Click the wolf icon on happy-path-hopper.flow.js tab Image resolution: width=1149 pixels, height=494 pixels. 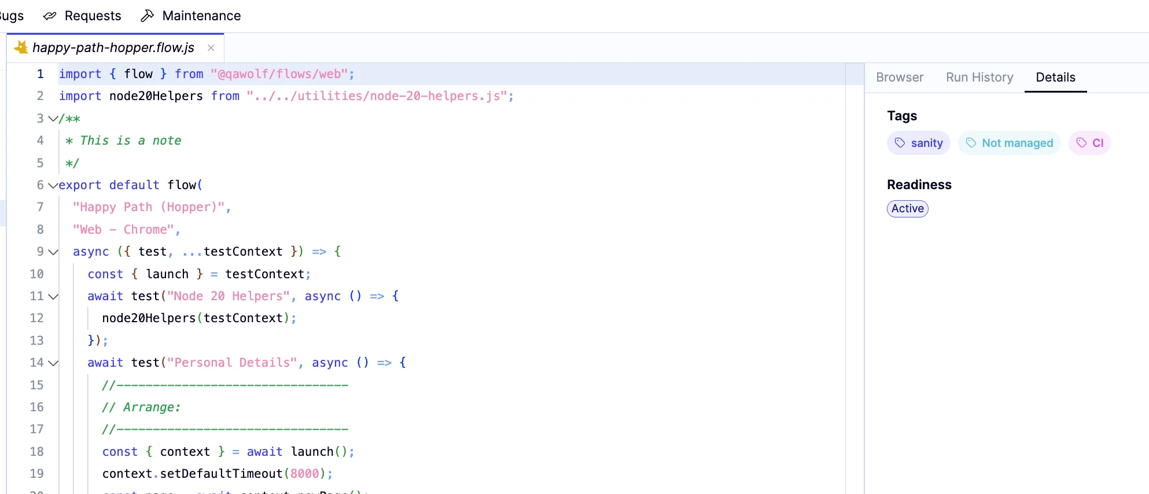(21, 47)
